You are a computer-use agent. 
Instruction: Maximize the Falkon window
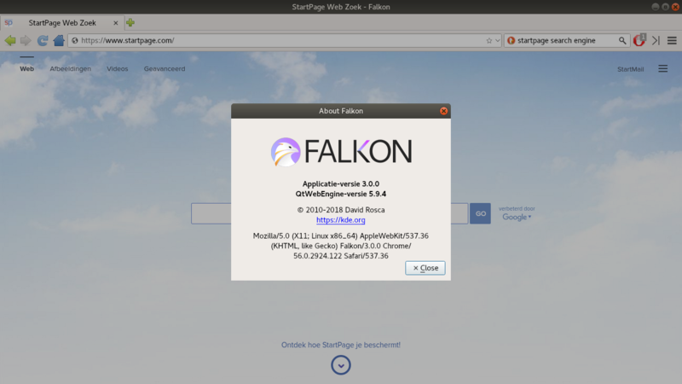665,7
